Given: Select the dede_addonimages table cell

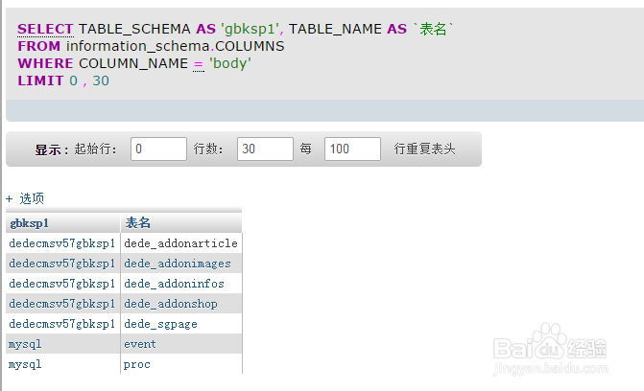Looking at the screenshot, I should (178, 264).
